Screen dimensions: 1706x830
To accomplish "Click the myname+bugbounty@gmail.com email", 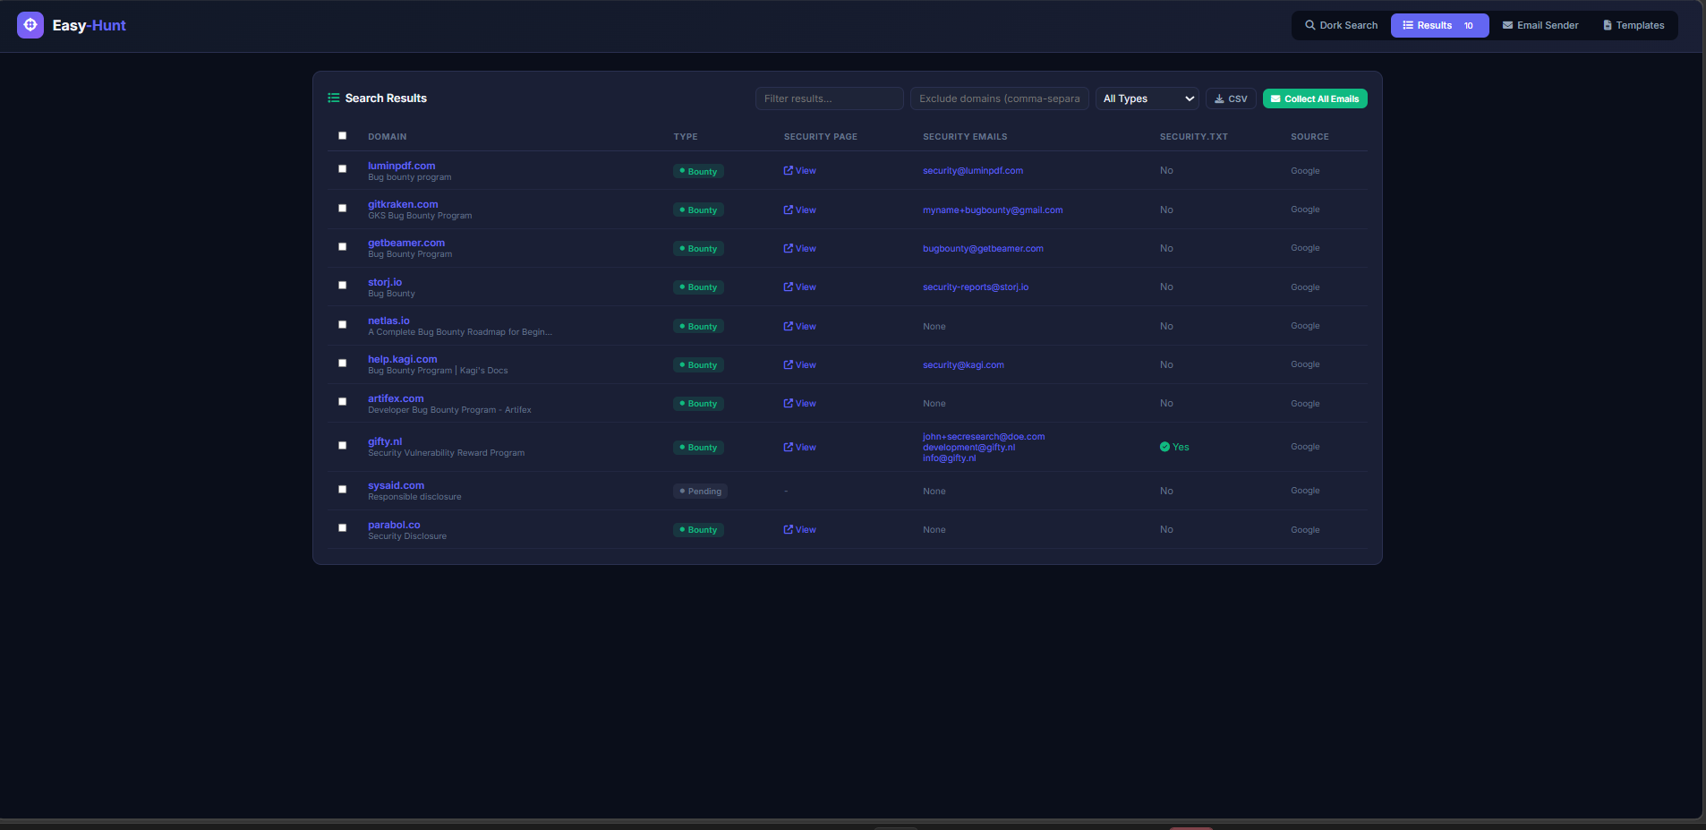I will 993,210.
